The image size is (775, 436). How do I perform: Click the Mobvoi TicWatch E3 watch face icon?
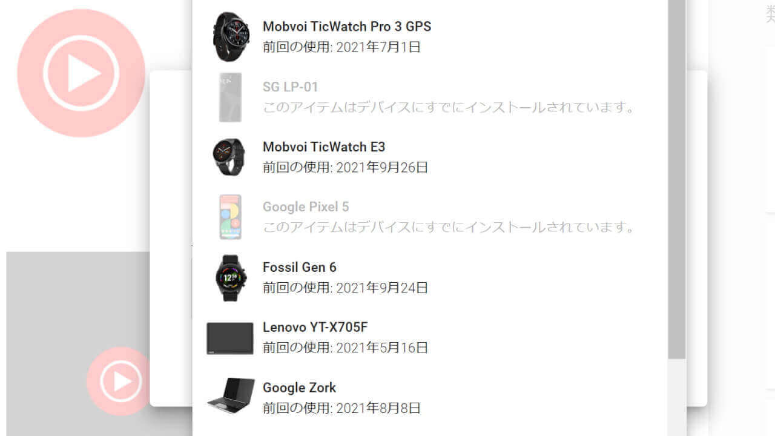click(230, 156)
